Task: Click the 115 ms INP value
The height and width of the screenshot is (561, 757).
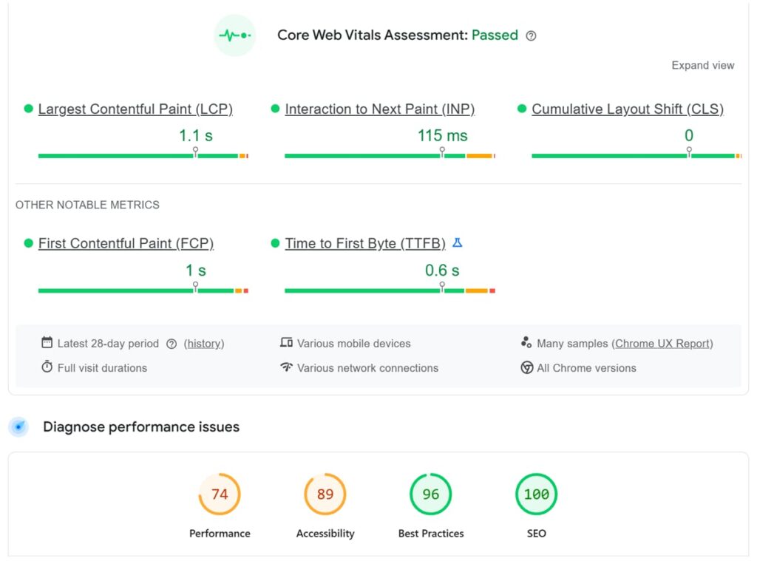Action: (442, 136)
